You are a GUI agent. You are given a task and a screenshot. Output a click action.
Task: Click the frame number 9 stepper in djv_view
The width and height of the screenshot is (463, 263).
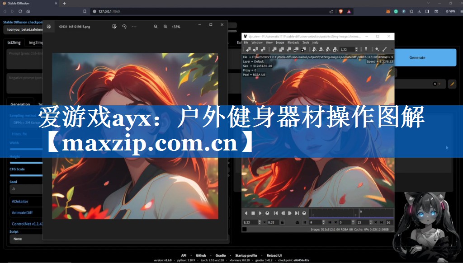point(323,222)
